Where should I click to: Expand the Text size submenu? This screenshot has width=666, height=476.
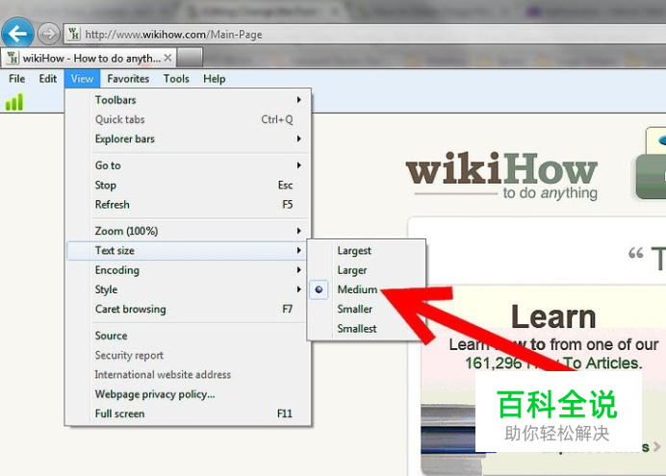coord(189,251)
